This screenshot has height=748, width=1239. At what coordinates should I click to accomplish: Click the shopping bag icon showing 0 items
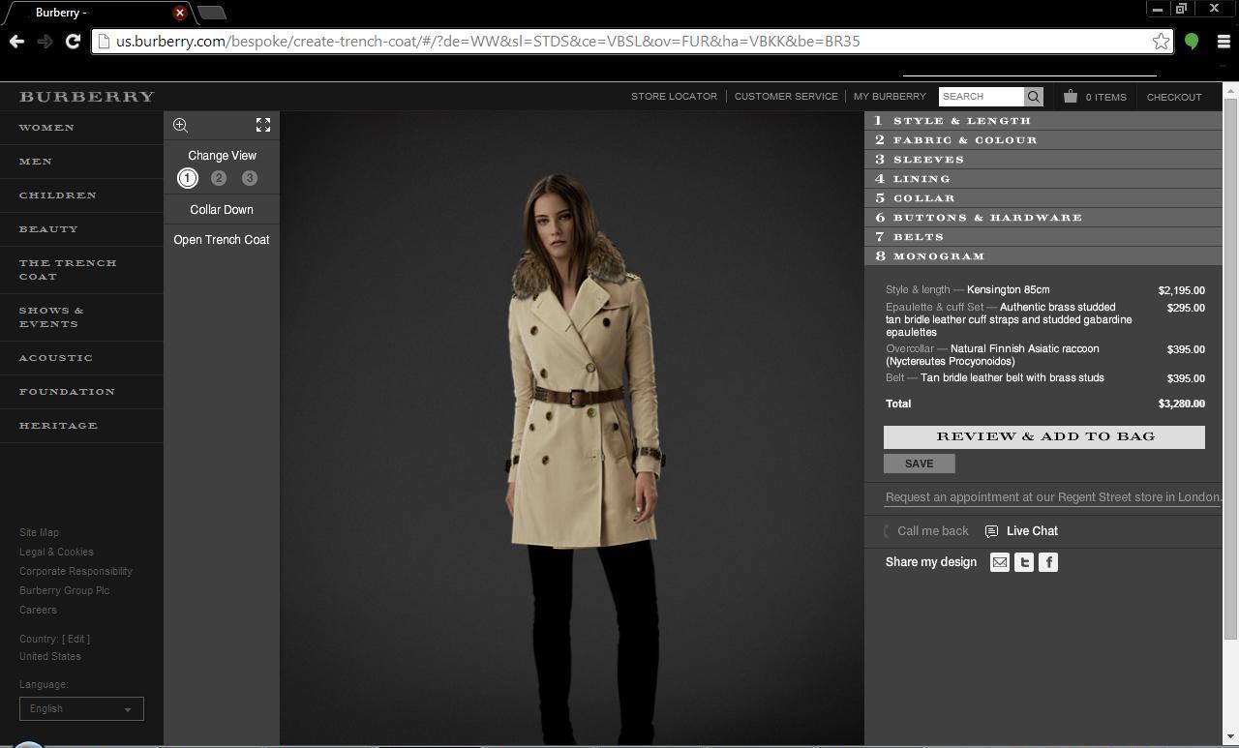1071,97
